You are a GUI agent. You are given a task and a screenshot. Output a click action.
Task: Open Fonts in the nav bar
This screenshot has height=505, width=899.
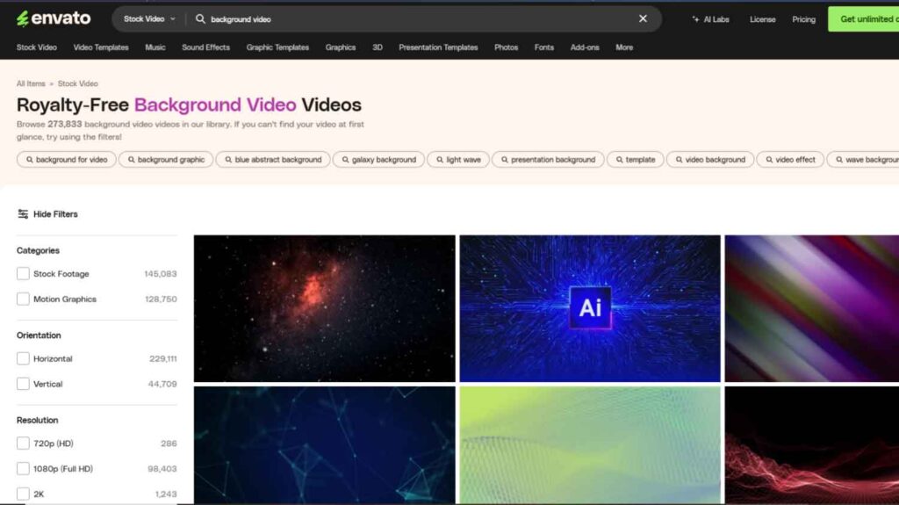coord(544,47)
